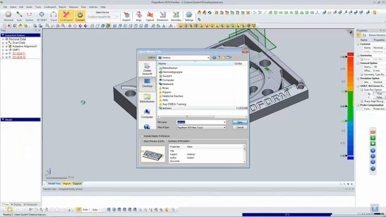The width and height of the screenshot is (386, 217).
Task: Select the Nominal tool in the ribbon
Action: (8, 16)
